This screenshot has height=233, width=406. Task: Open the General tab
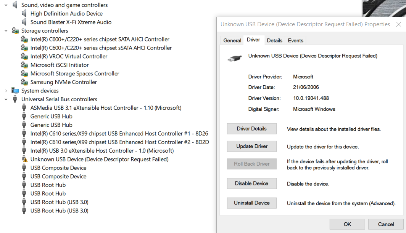tap(232, 40)
